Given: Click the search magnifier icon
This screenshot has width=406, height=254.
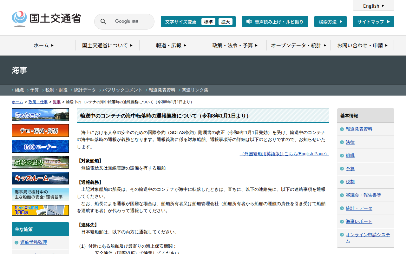Looking at the screenshot, I should click(x=103, y=22).
